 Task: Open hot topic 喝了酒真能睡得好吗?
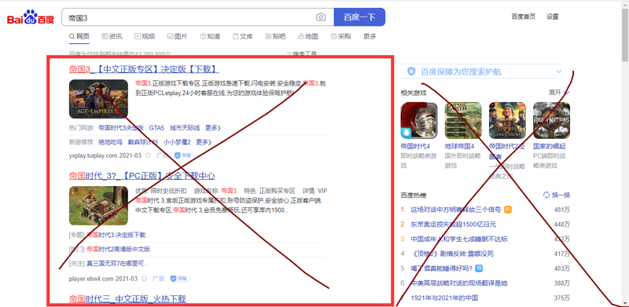click(442, 268)
